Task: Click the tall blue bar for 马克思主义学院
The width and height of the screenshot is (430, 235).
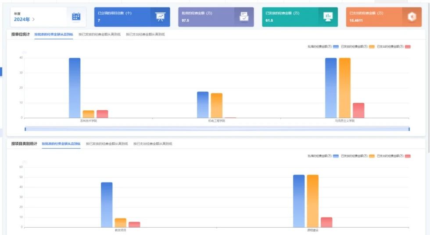Action: (331, 88)
